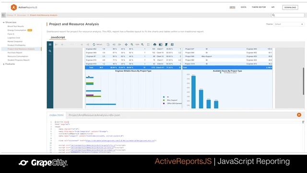Click in the top search input field
This screenshot has height=173, width=307.
pyautogui.click(x=288, y=15)
